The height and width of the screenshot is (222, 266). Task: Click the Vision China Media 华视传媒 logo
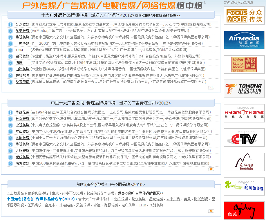tap(244, 64)
